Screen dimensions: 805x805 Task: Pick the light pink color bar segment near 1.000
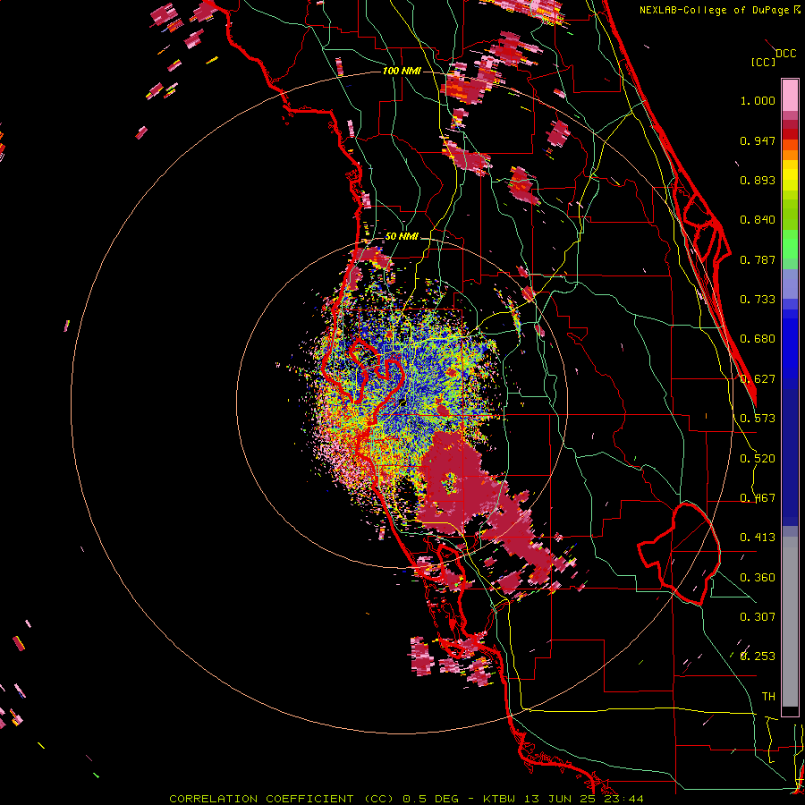point(790,96)
